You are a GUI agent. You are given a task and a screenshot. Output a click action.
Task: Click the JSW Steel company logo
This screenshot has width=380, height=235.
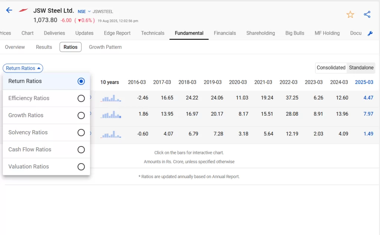tap(23, 10)
